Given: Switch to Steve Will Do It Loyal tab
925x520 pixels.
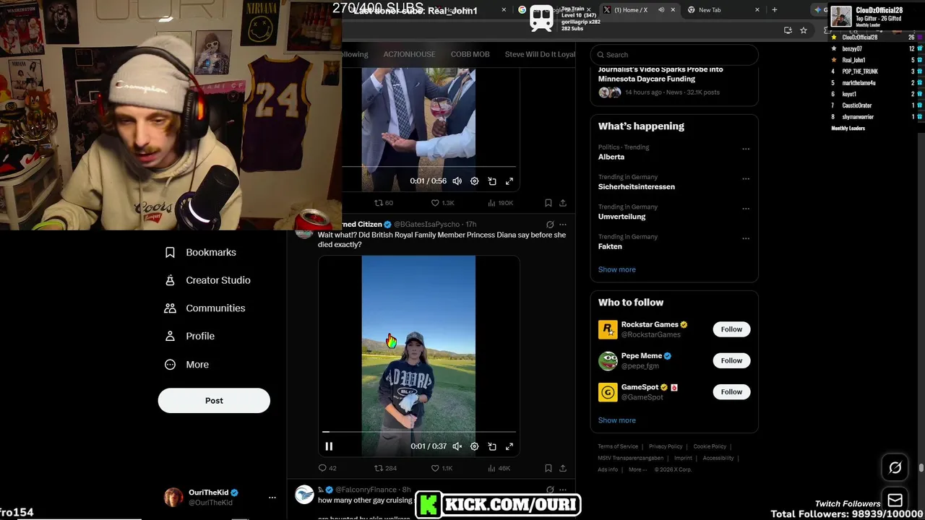Looking at the screenshot, I should tap(540, 54).
